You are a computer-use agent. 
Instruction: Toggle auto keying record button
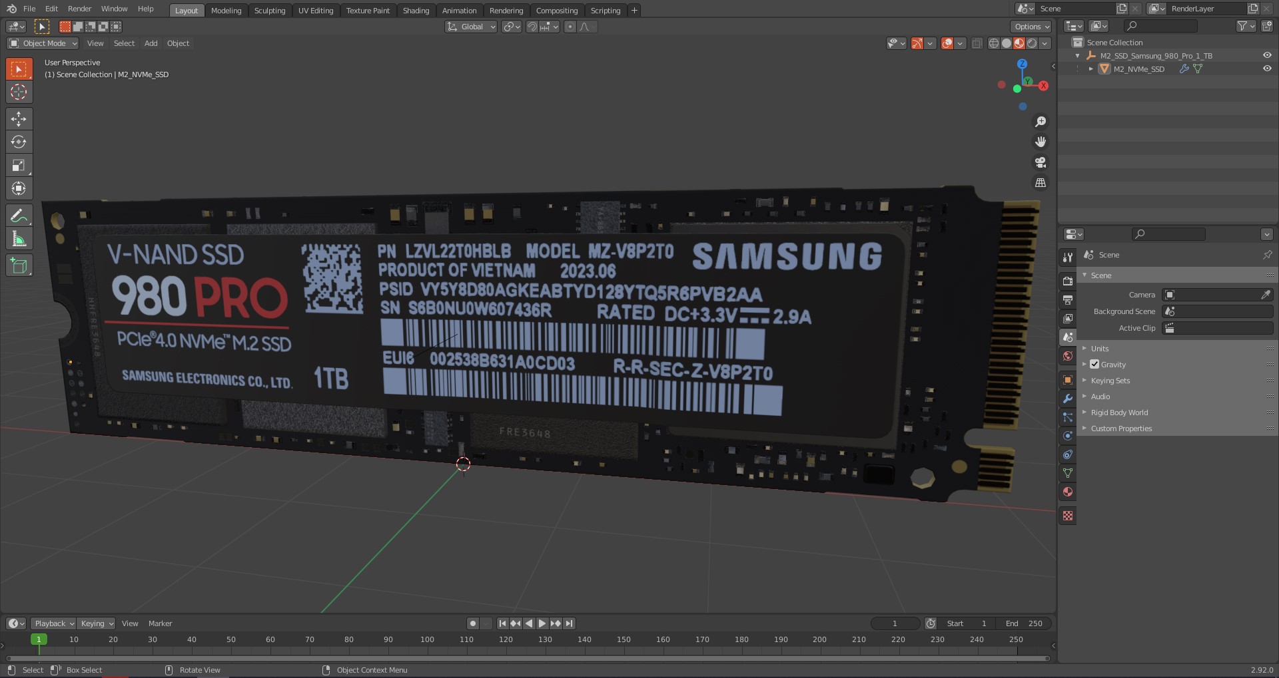click(473, 623)
